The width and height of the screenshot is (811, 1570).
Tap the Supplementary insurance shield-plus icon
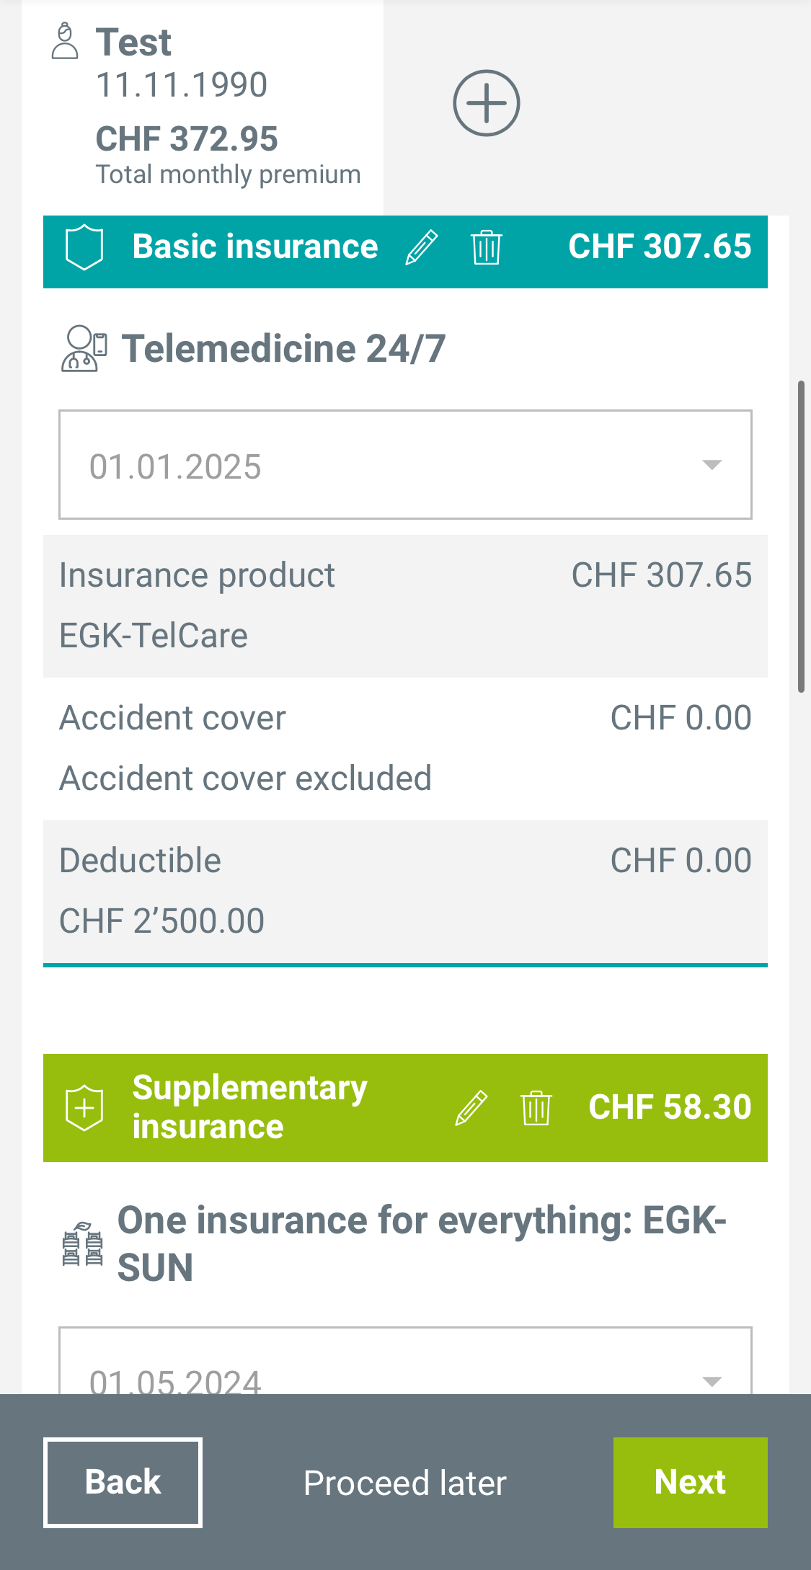[x=84, y=1108]
